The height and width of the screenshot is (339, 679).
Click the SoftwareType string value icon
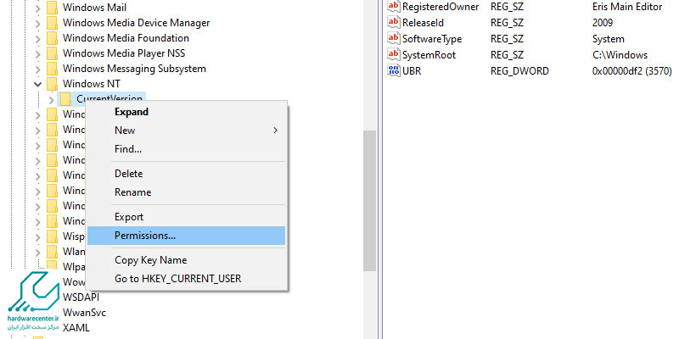tap(393, 39)
